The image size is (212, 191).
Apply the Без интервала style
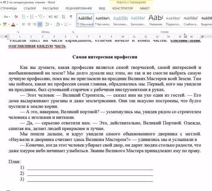click(103, 20)
